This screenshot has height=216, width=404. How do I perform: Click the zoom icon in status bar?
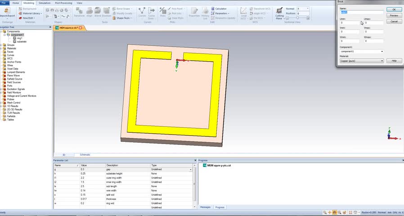pyautogui.click(x=325, y=213)
